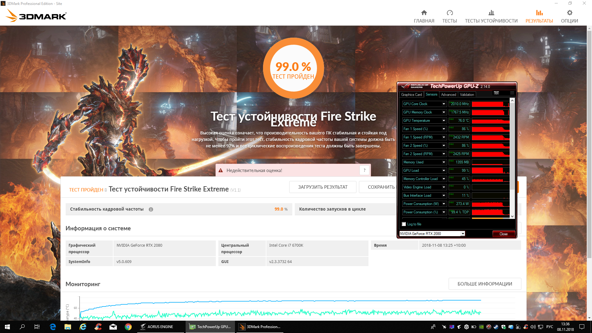592x333 pixels.
Task: Click GPU-Z sensors scroll down arrow
Action: tap(512, 216)
